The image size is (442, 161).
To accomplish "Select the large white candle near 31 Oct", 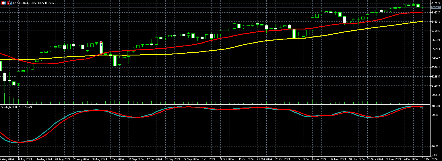I will (x=294, y=33).
